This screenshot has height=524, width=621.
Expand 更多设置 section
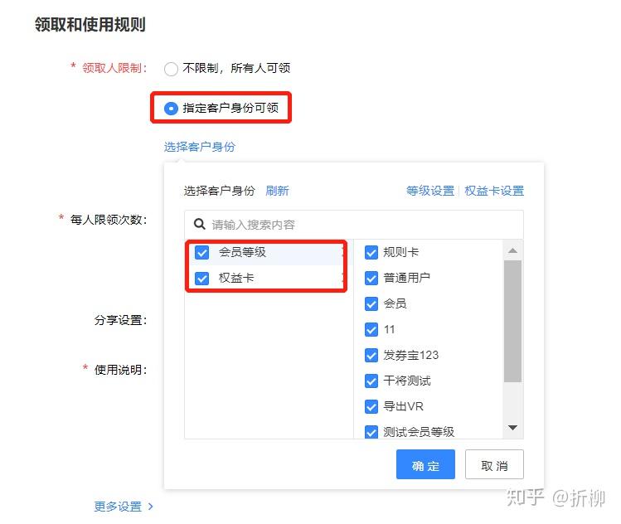coord(118,507)
